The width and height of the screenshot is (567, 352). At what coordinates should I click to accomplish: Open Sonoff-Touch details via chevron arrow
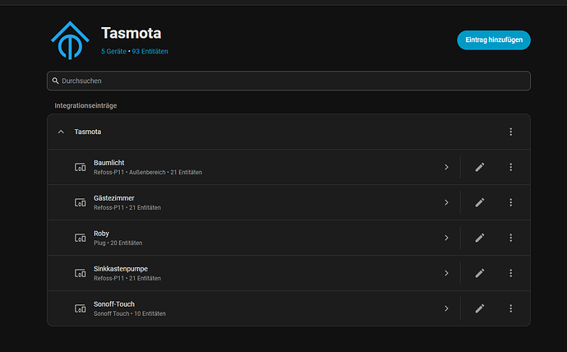pos(446,308)
